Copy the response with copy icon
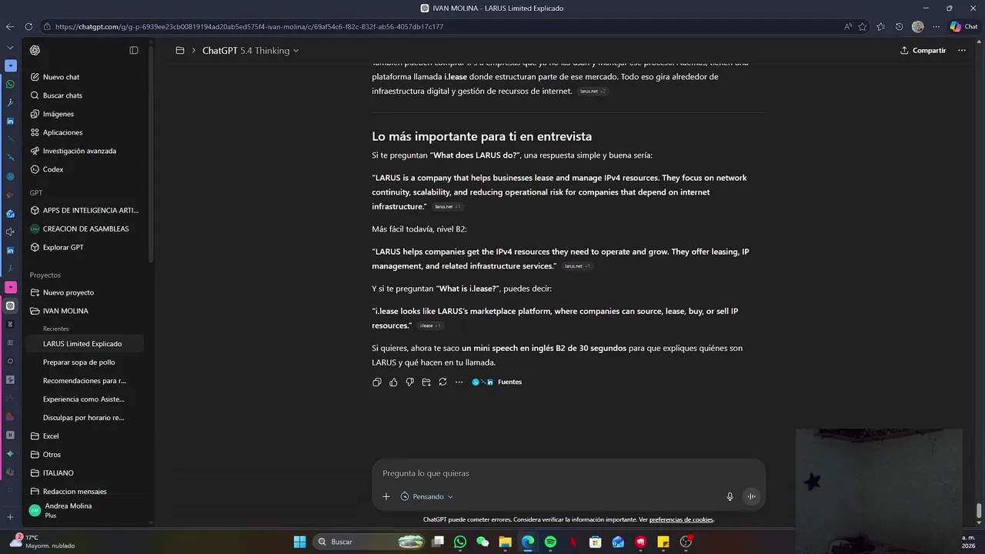The image size is (985, 554). click(x=377, y=382)
